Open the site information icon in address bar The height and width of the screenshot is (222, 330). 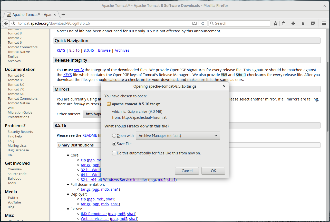coord(14,23)
